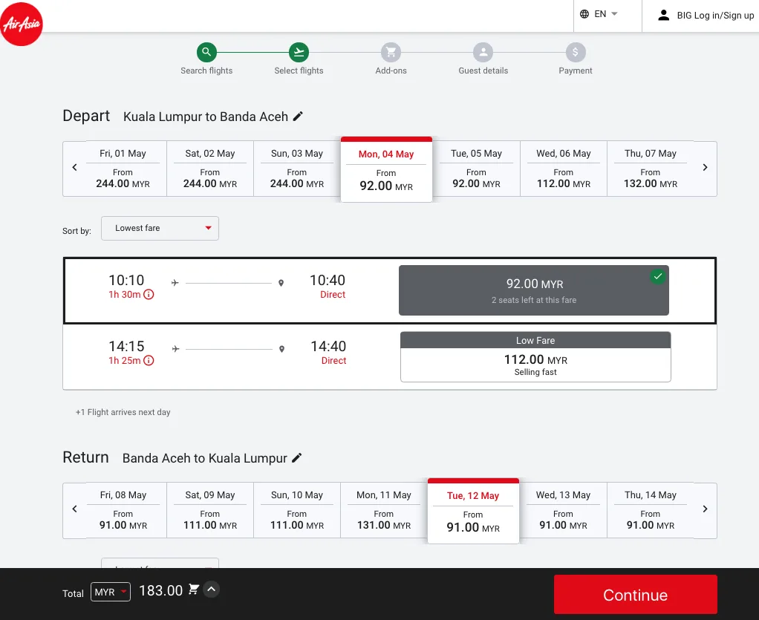Screen dimensions: 759x620
Task: Click the Payment dollar step icon
Action: (575, 52)
